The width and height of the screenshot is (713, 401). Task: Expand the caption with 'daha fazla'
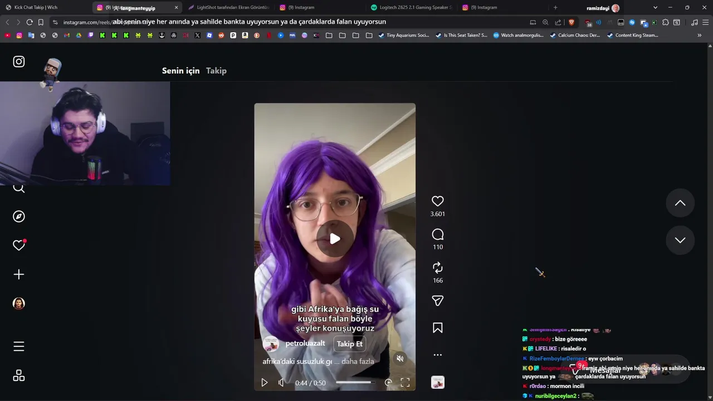pyautogui.click(x=358, y=361)
